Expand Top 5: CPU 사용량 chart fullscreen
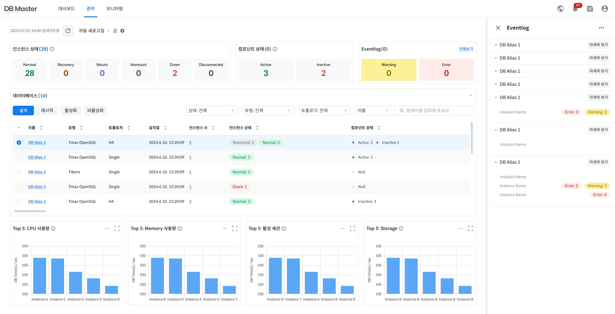 (117, 228)
